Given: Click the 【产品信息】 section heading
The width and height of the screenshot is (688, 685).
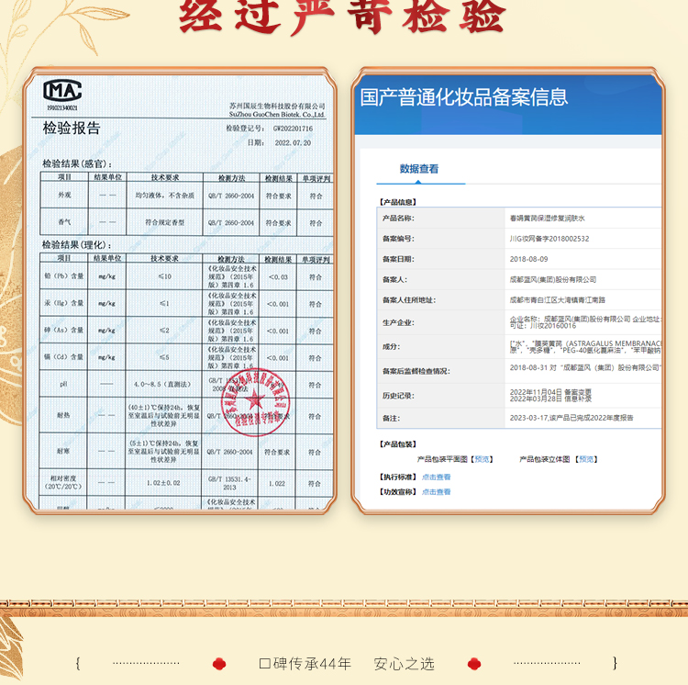Looking at the screenshot, I should pos(398,202).
